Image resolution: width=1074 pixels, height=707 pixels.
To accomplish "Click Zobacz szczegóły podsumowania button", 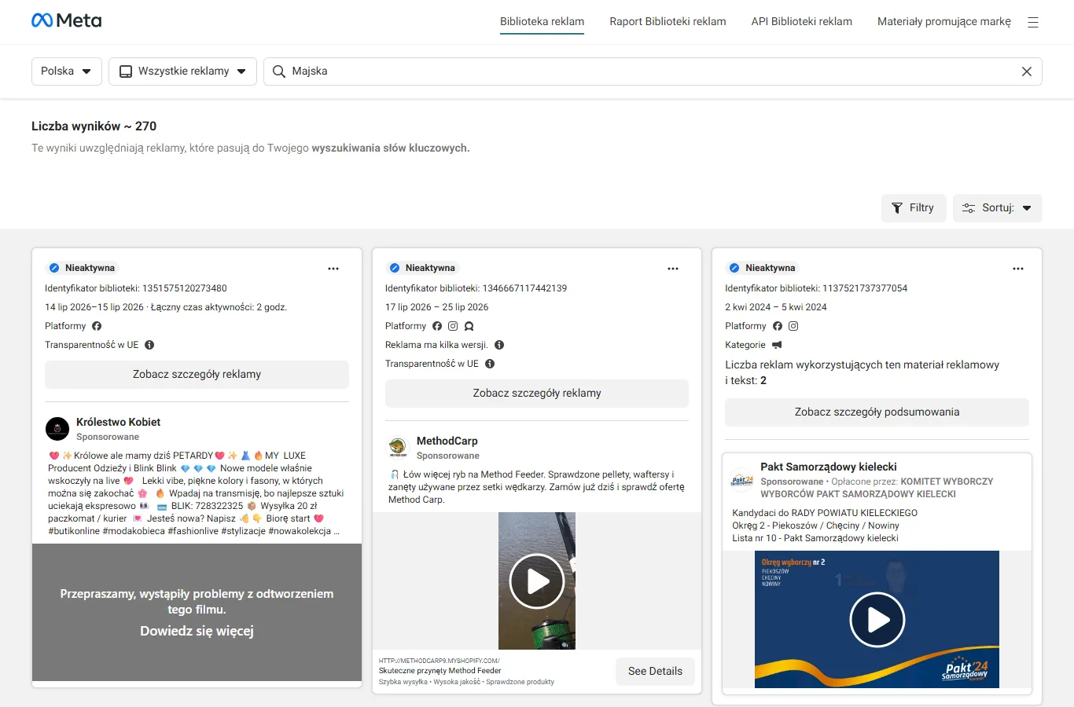I will coord(877,412).
